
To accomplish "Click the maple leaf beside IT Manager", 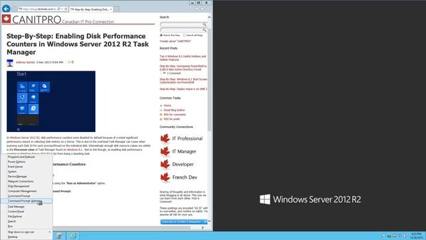I will [x=165, y=151].
